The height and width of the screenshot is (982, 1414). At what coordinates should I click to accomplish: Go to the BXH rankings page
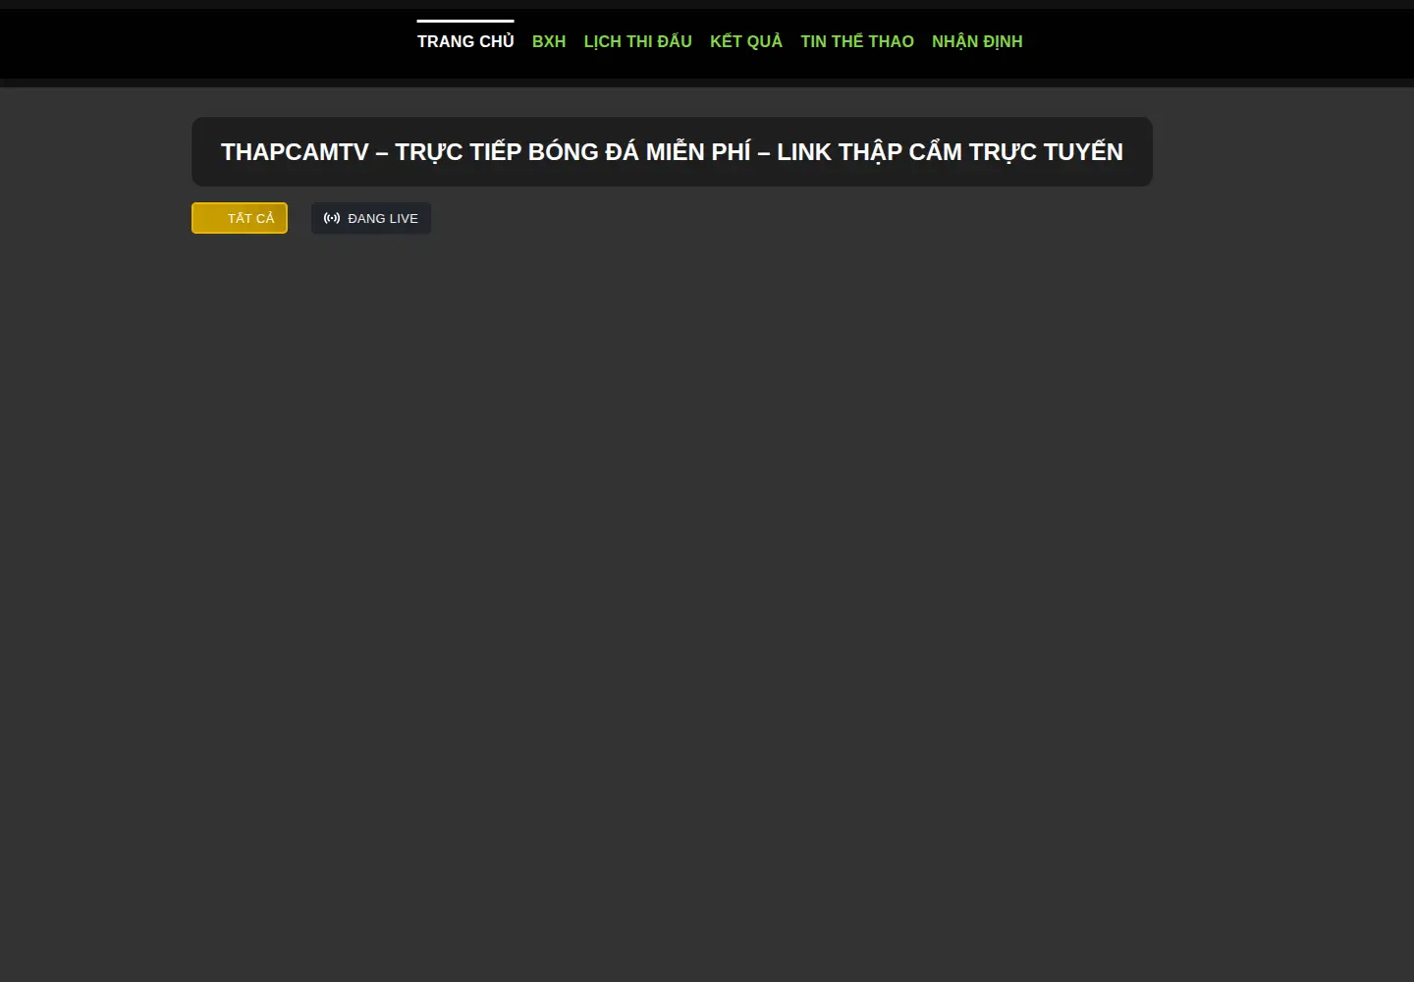click(549, 41)
